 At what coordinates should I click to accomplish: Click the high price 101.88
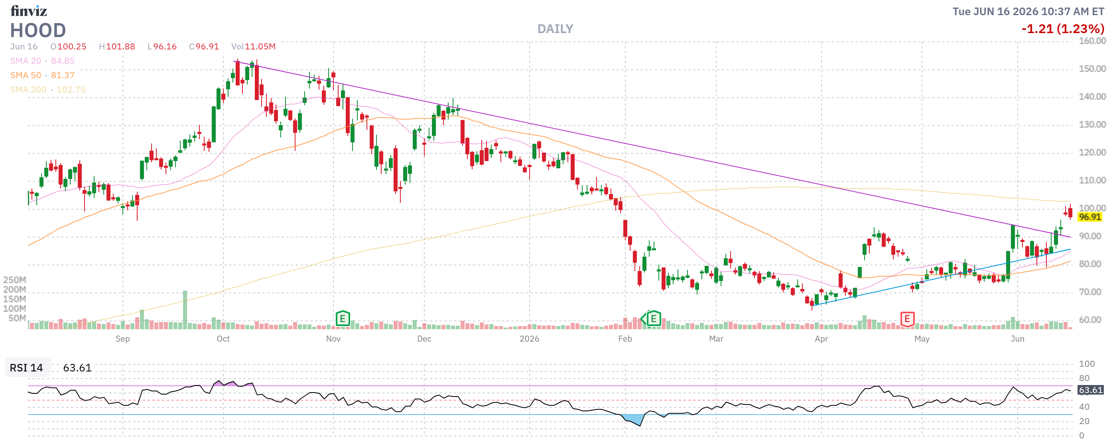[120, 46]
